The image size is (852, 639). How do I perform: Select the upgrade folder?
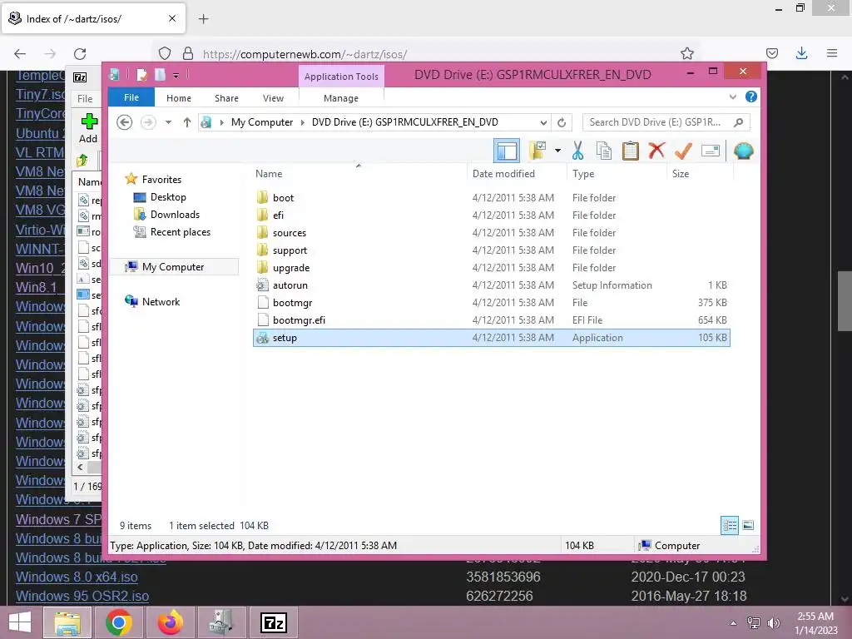coord(491,267)
